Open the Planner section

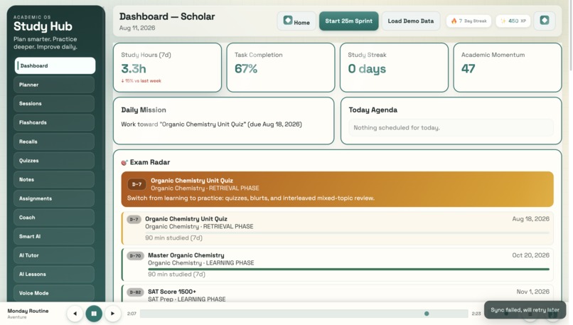point(54,85)
